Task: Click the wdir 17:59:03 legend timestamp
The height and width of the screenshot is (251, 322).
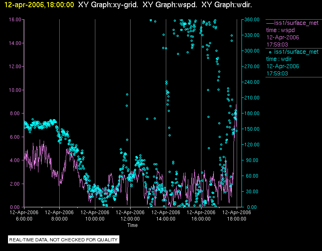Action: tap(277, 74)
